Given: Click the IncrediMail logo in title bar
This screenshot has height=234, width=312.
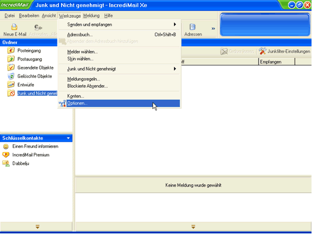Looking at the screenshot, I should (x=14, y=5).
